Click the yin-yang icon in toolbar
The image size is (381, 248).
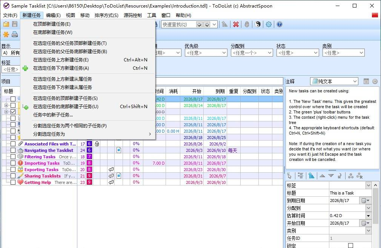[x=258, y=24]
